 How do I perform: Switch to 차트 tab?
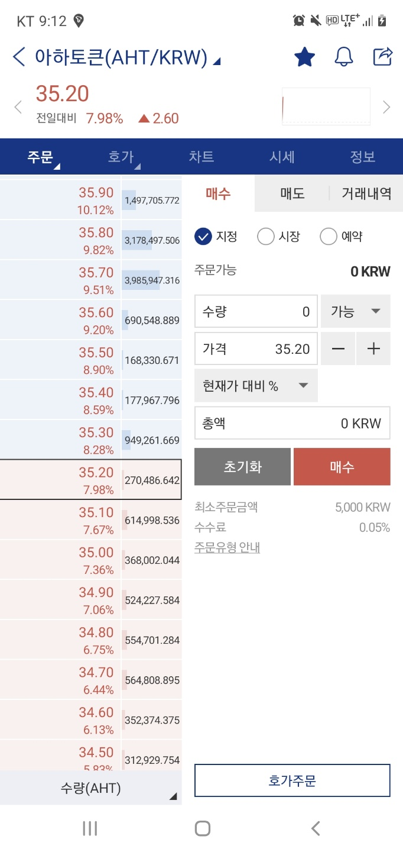point(201,157)
